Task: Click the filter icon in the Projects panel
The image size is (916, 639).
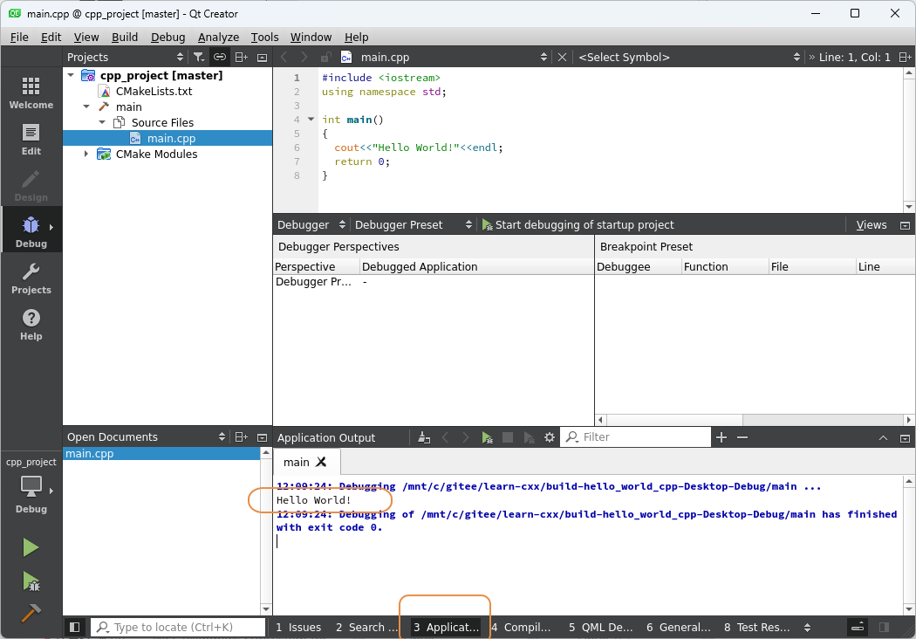Action: pos(199,57)
